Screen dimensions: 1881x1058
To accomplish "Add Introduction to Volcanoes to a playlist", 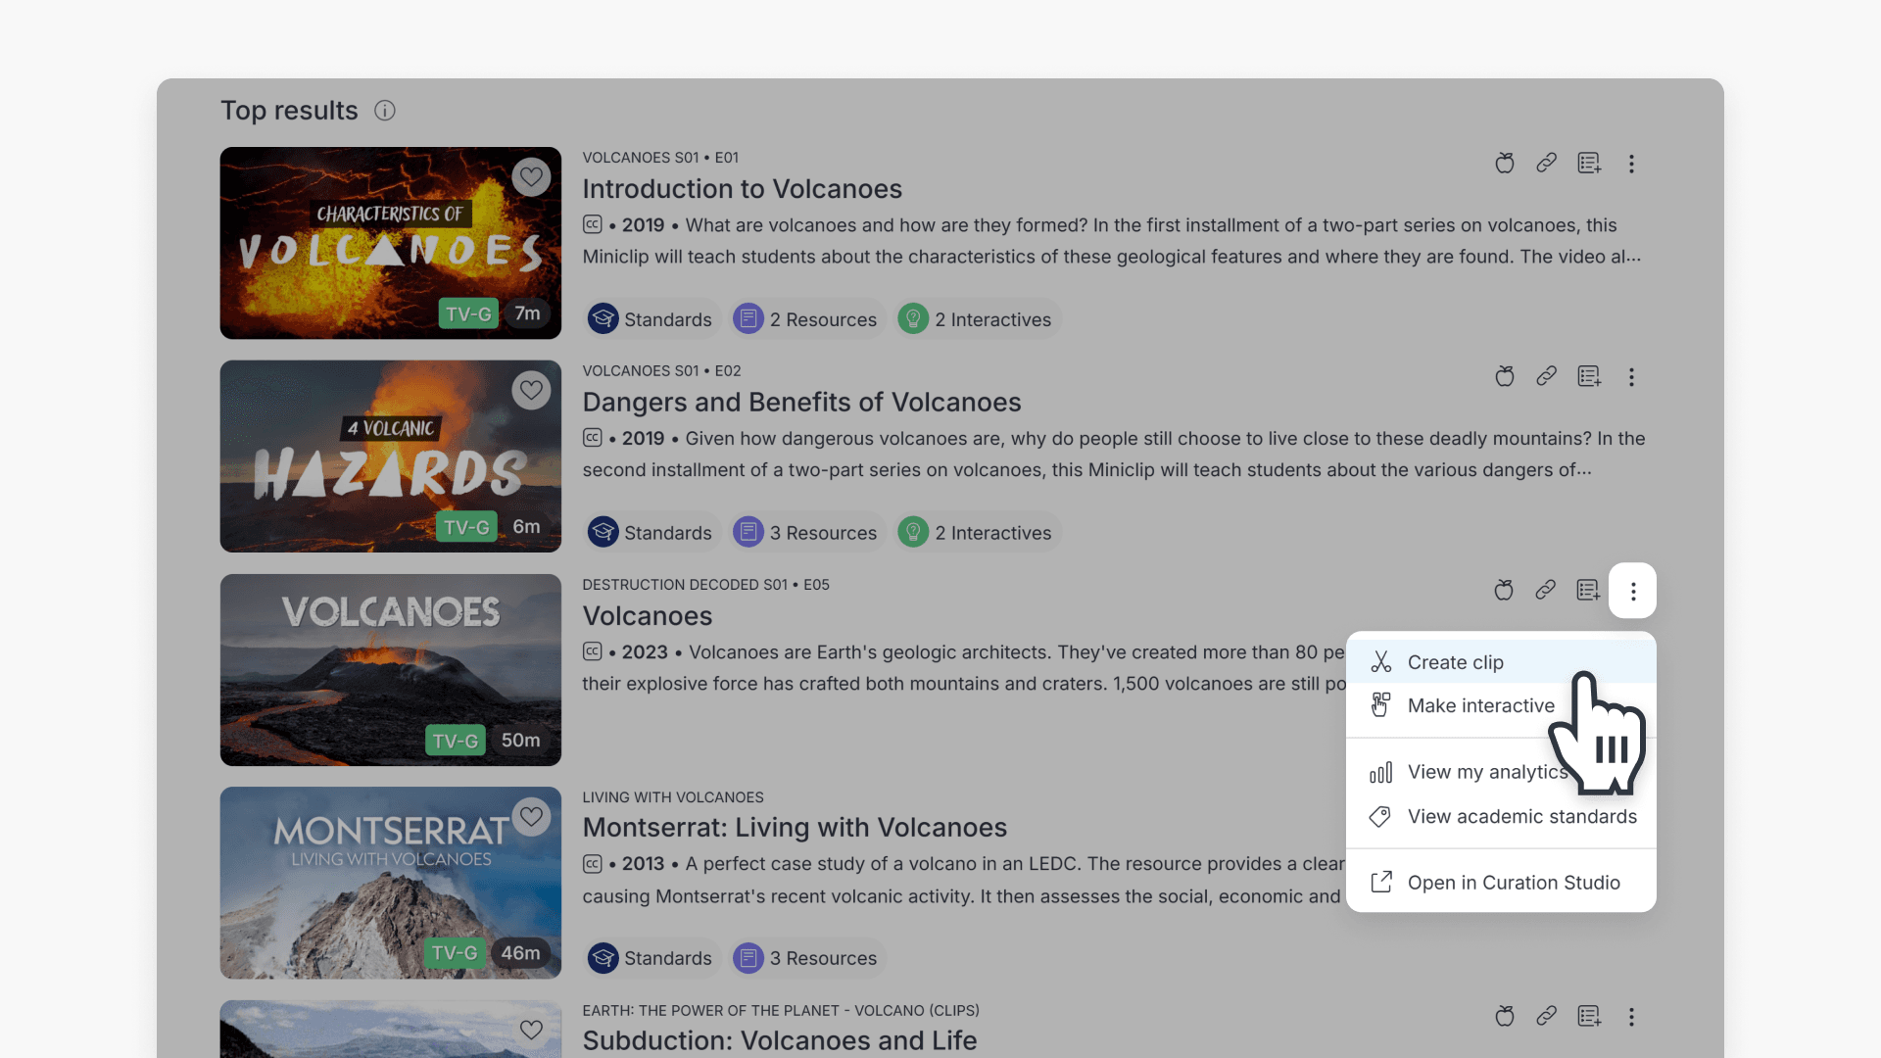I will coord(1589,164).
